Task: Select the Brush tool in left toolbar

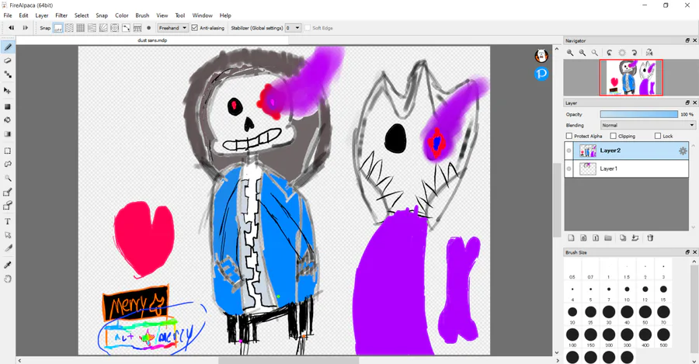Action: (8, 47)
